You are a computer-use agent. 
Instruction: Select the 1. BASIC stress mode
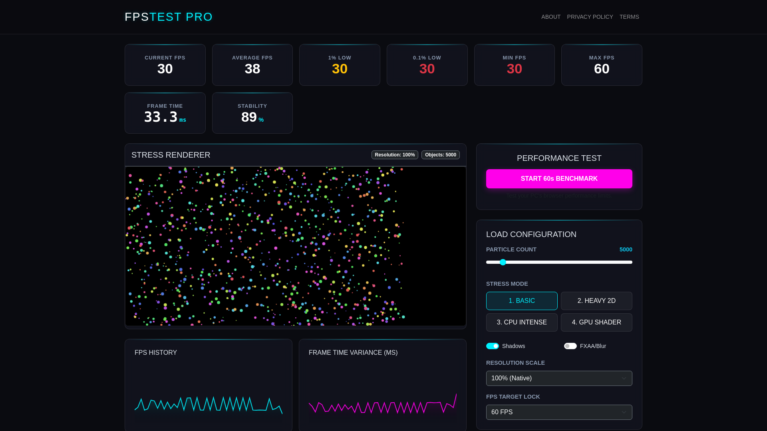pyautogui.click(x=522, y=301)
